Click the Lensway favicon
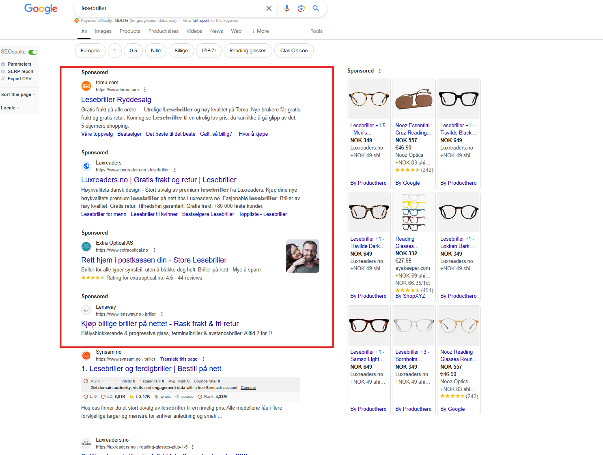The width and height of the screenshot is (603, 455). coord(86,310)
